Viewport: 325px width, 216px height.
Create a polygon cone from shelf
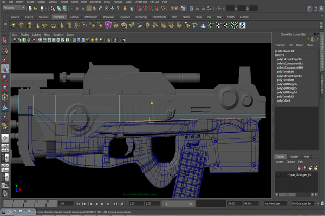click(37, 25)
